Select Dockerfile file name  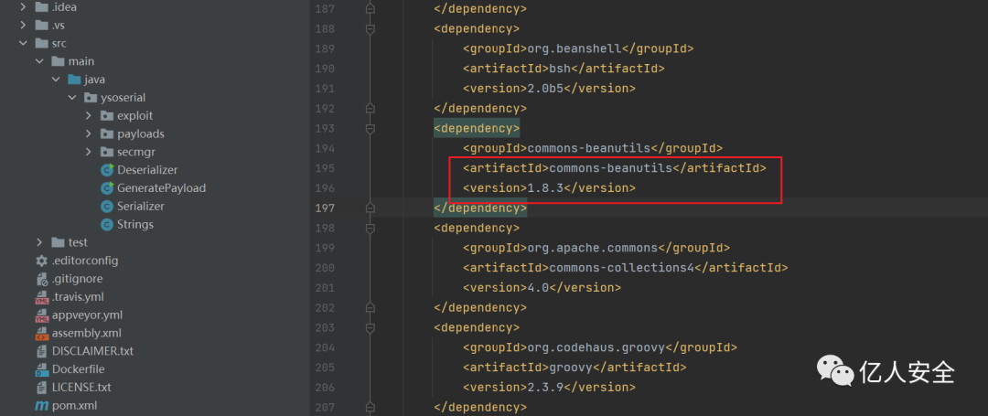point(78,369)
